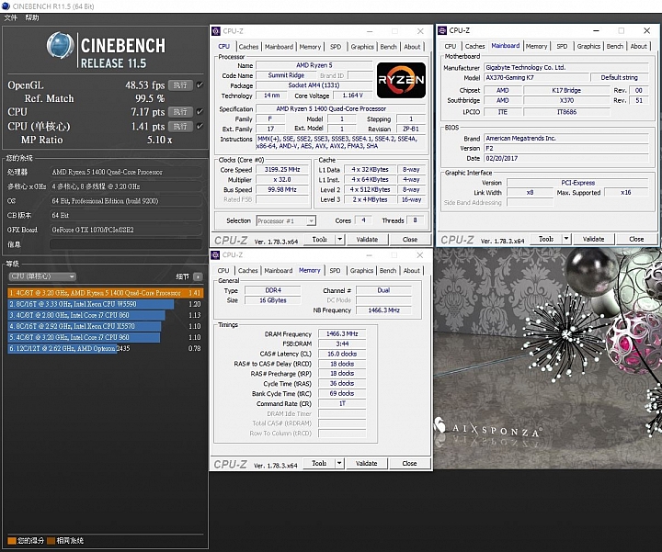Select the Intel Xeon W5590 ranking row

(x=105, y=304)
